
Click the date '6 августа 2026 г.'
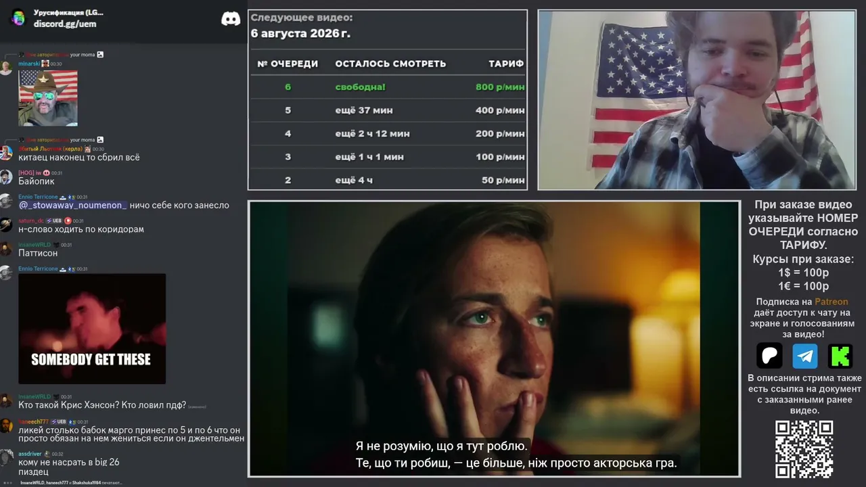click(x=300, y=33)
